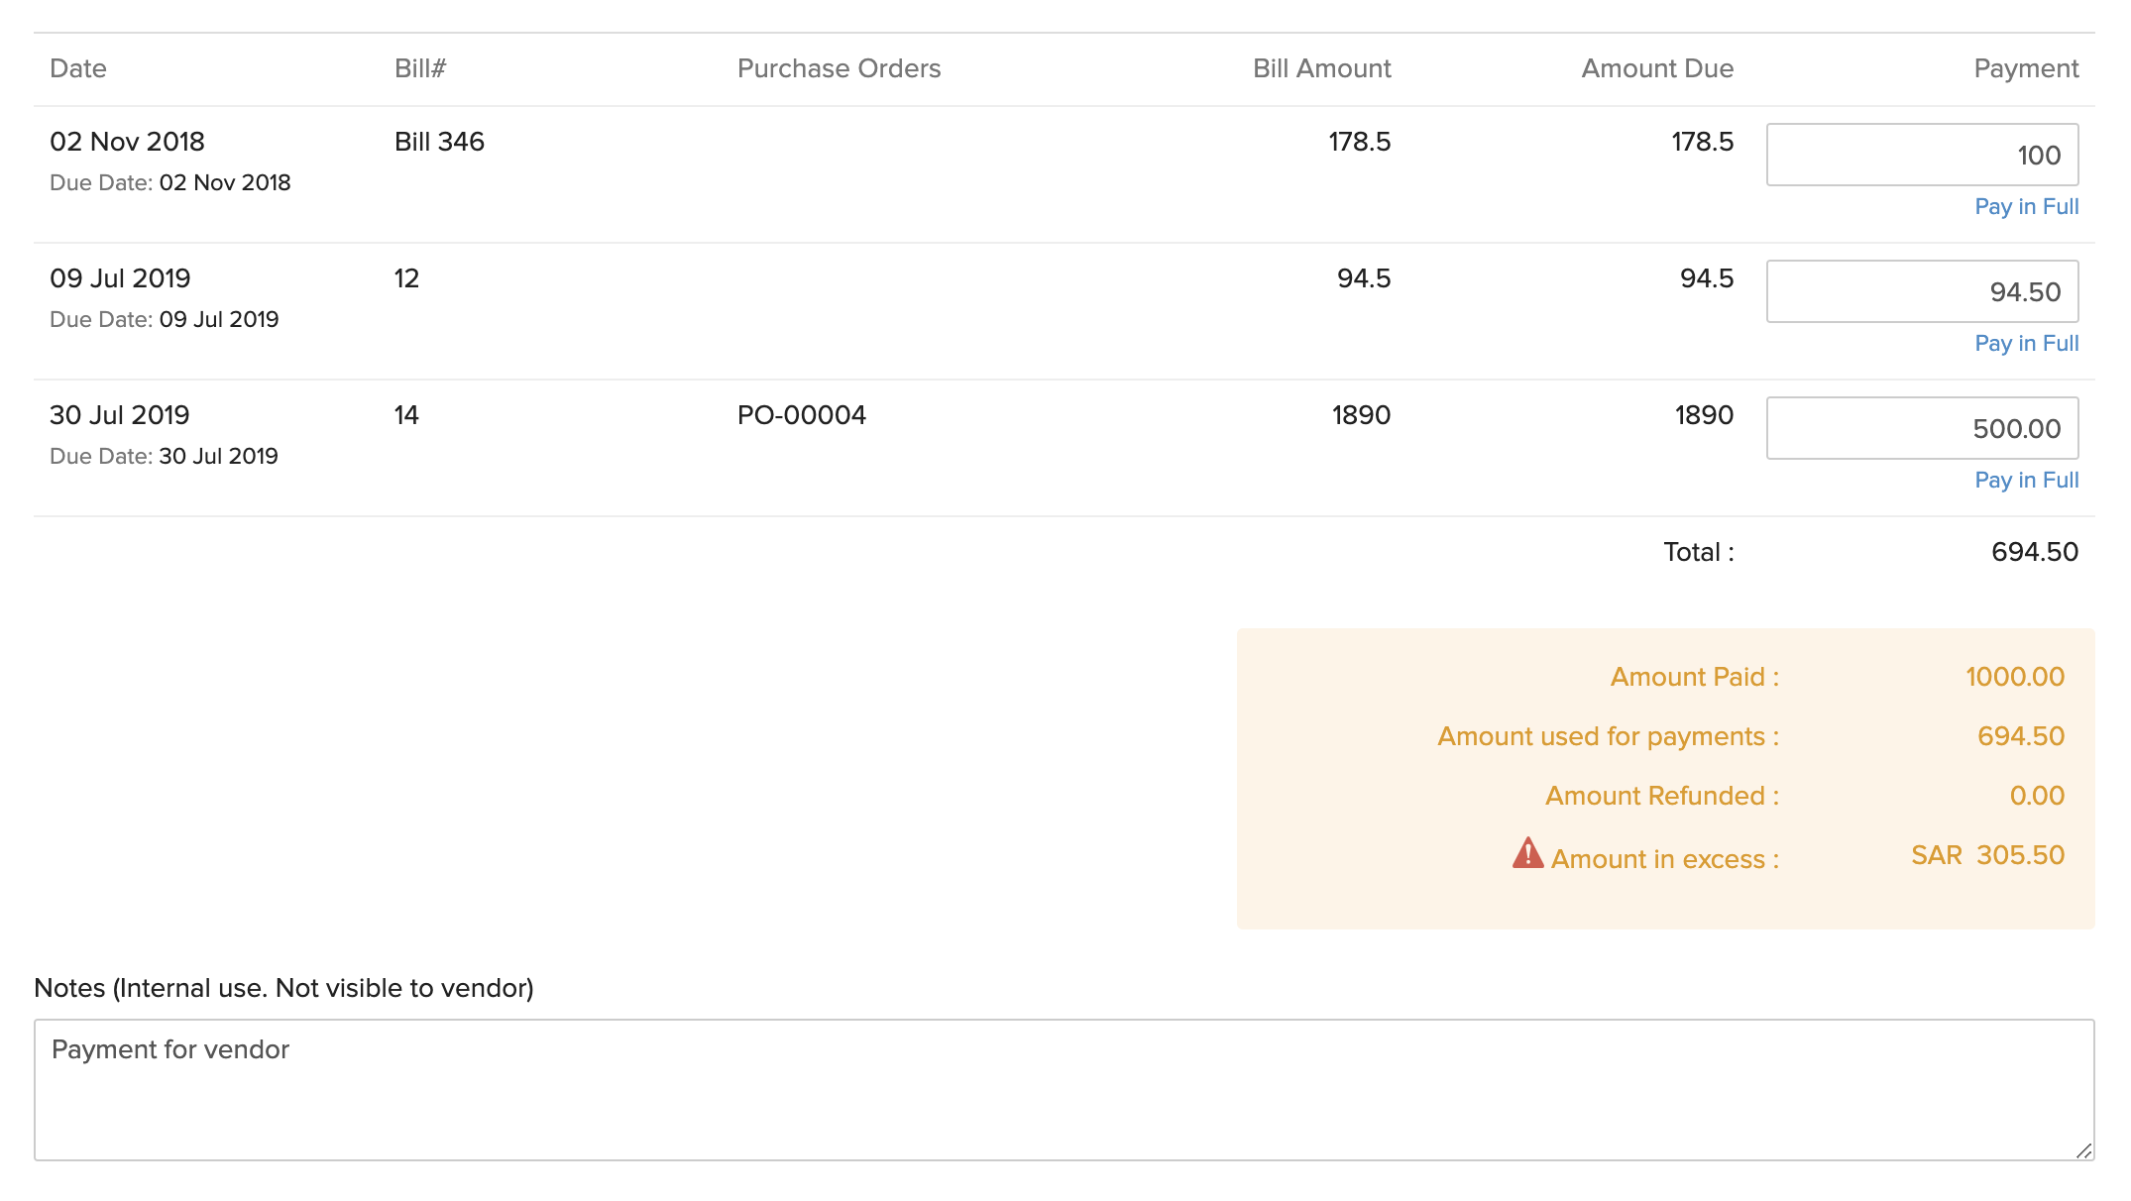Image resolution: width=2131 pixels, height=1201 pixels.
Task: Select the payment field showing 500.00
Action: 1922,428
